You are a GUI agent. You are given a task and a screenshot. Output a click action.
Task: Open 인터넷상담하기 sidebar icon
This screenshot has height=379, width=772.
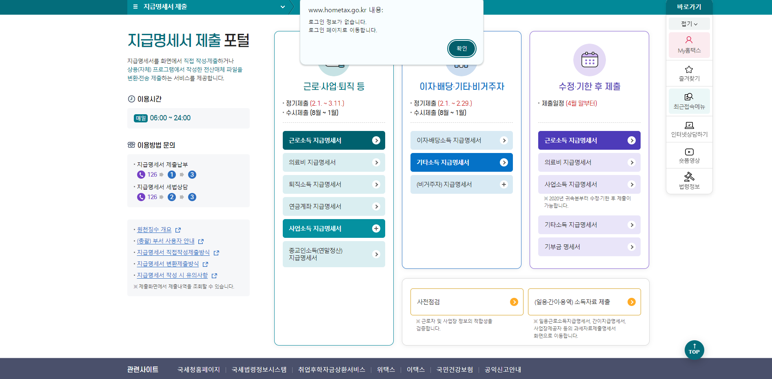[689, 129]
